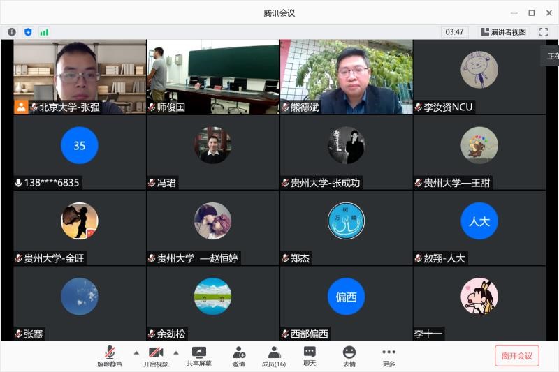The height and width of the screenshot is (372, 559).
Task: Enter fullscreen mode via the top-right icon
Action: click(x=543, y=32)
